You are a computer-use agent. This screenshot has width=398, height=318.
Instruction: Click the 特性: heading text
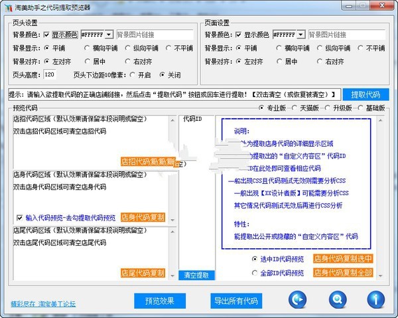[x=241, y=224]
